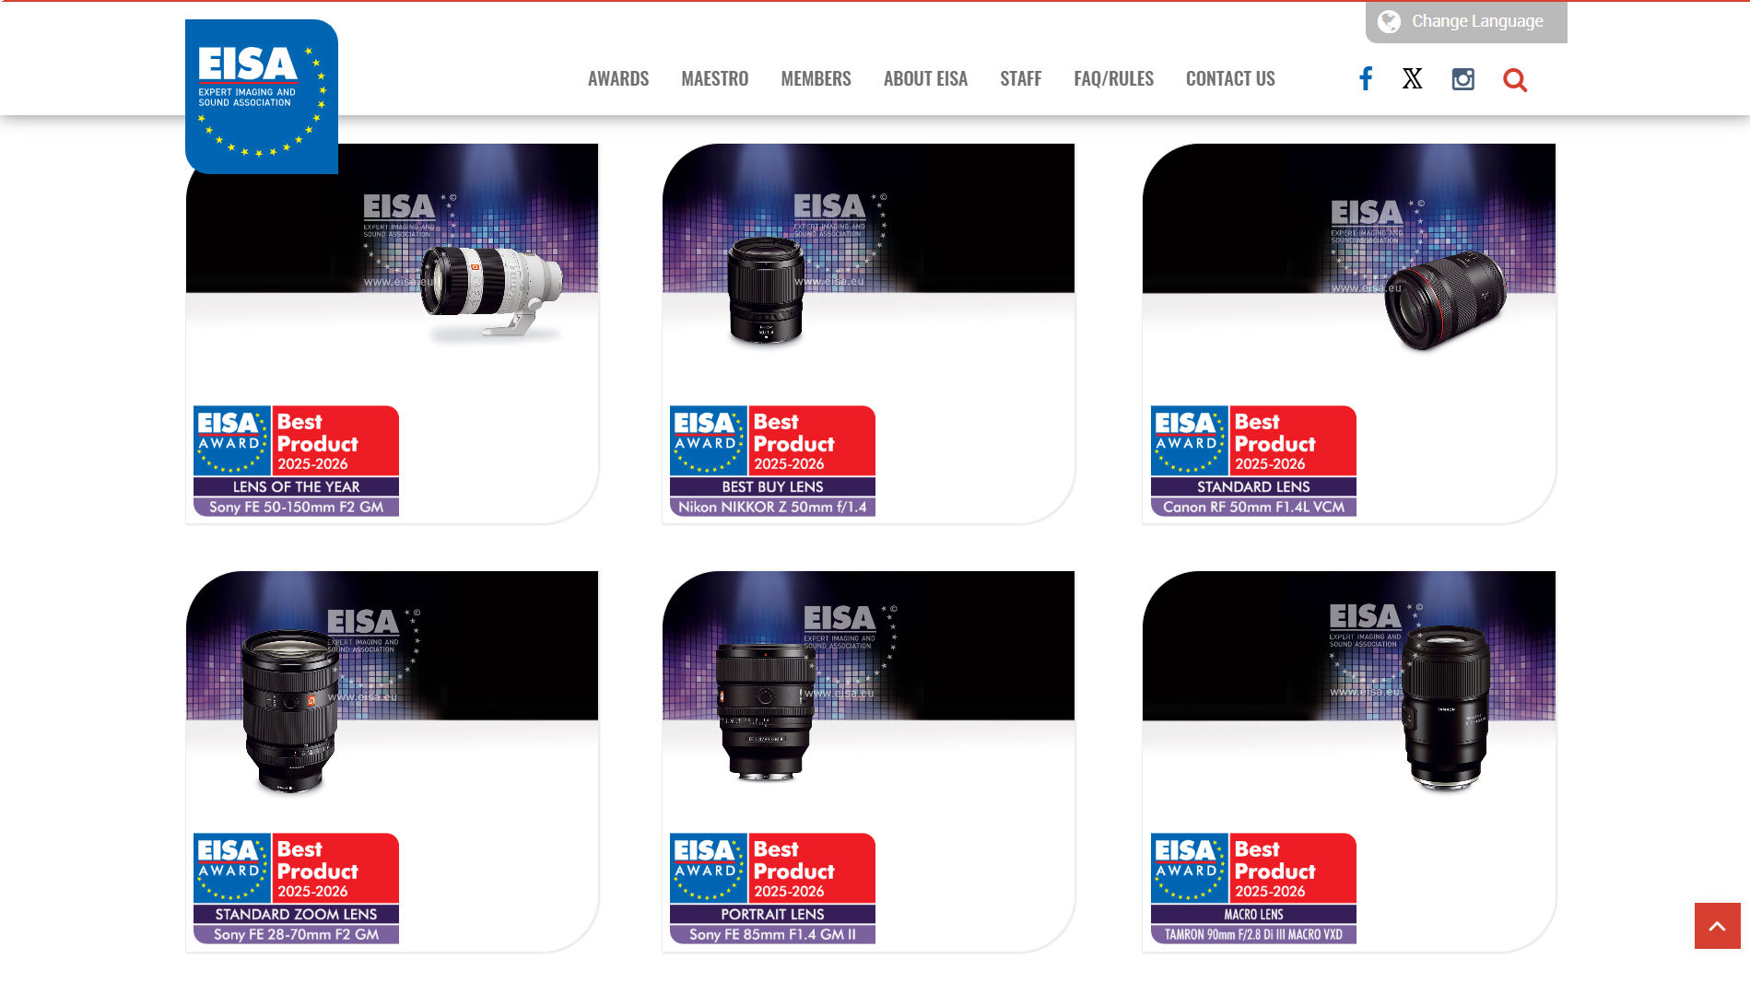1750x994 pixels.
Task: Open the ABOUT EISA menu item
Action: [925, 79]
